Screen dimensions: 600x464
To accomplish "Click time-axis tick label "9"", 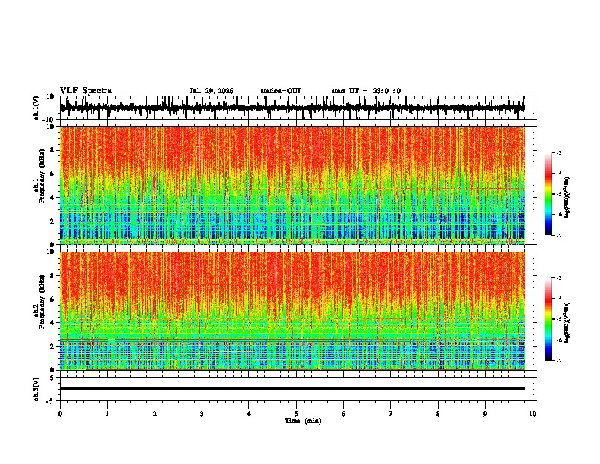I will 485,414.
